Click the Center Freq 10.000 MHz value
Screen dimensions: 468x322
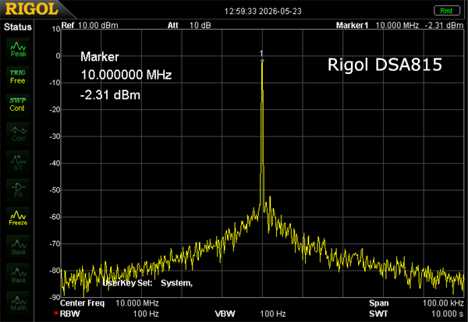pyautogui.click(x=137, y=303)
